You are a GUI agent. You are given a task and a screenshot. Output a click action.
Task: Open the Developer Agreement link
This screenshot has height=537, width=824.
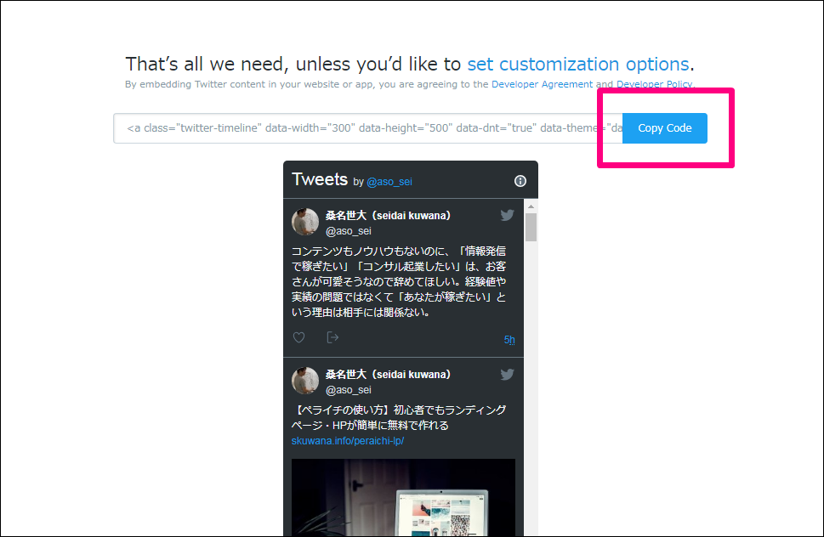[542, 84]
